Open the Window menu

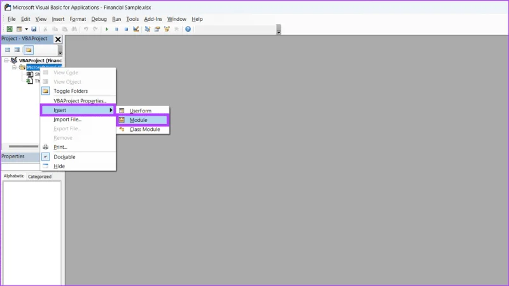[177, 19]
